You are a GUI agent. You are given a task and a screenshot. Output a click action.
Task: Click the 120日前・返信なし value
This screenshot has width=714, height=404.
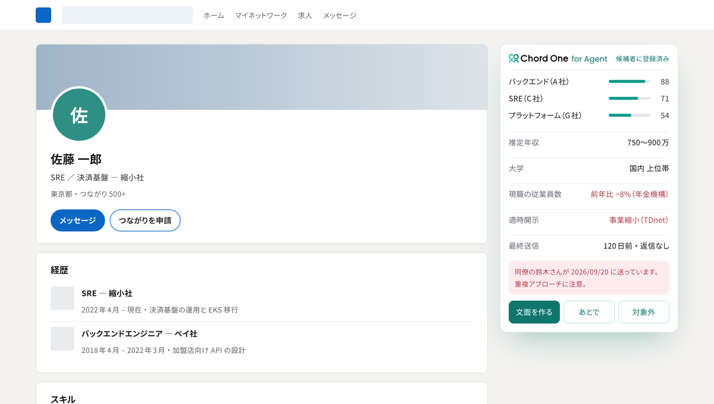point(636,245)
